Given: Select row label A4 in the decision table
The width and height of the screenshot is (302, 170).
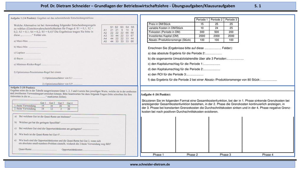Looking at the screenshot, I should 105,39.
